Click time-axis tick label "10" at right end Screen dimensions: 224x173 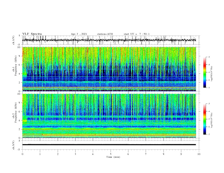tap(199, 154)
